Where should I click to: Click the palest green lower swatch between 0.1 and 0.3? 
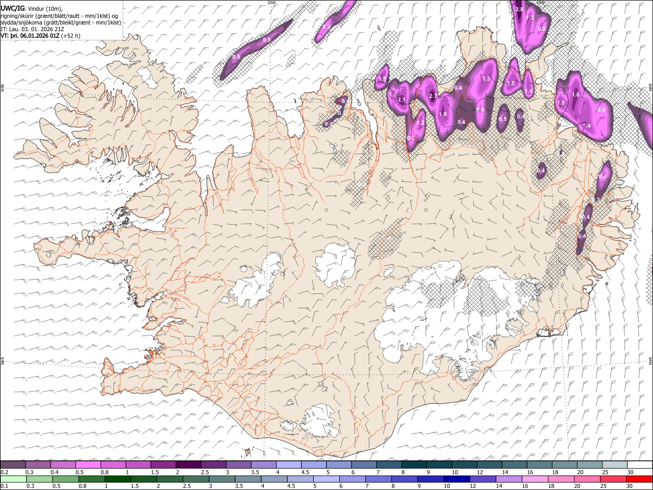(x=13, y=479)
